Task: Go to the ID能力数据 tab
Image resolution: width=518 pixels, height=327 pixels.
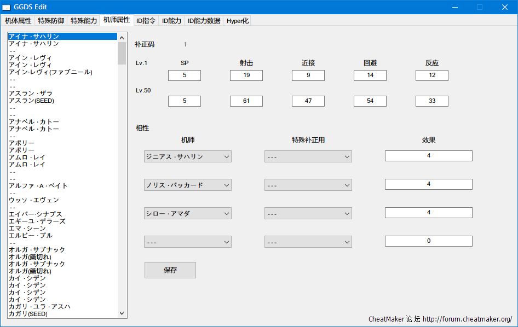Action: [x=204, y=21]
